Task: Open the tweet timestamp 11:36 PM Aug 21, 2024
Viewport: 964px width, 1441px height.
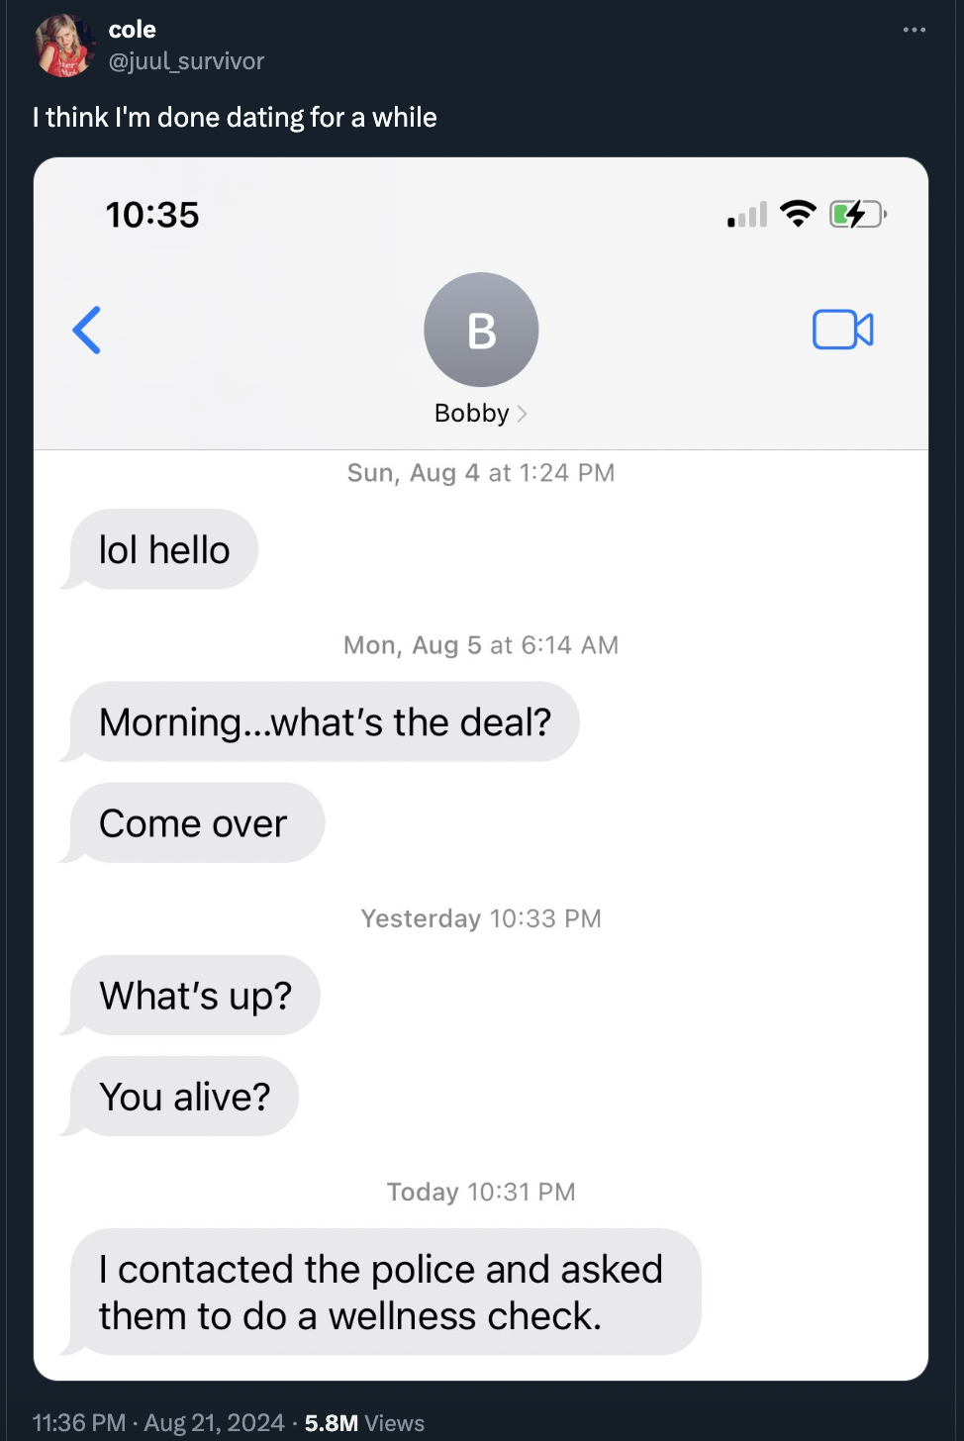Action: 158,1423
